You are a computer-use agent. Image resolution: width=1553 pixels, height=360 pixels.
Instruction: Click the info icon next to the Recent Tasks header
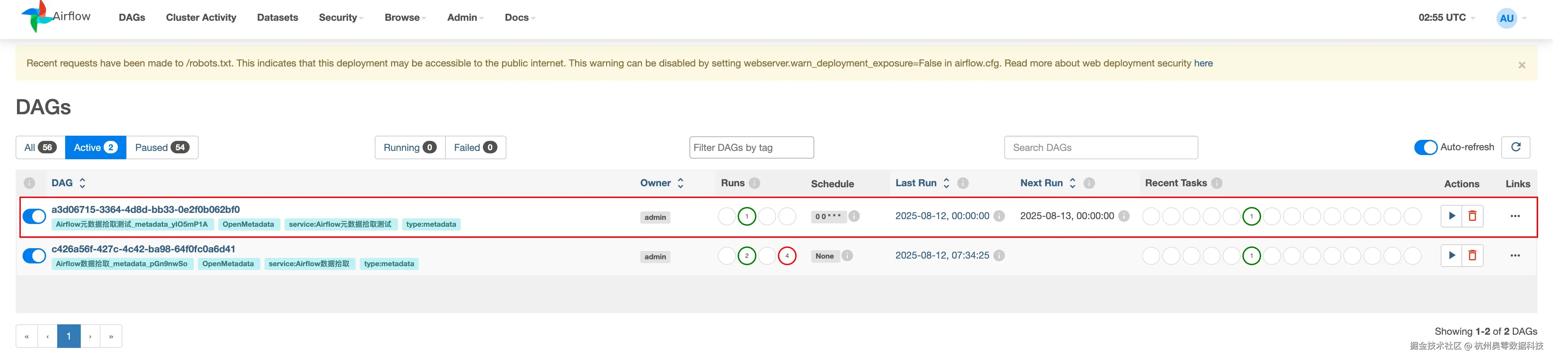pos(1217,183)
